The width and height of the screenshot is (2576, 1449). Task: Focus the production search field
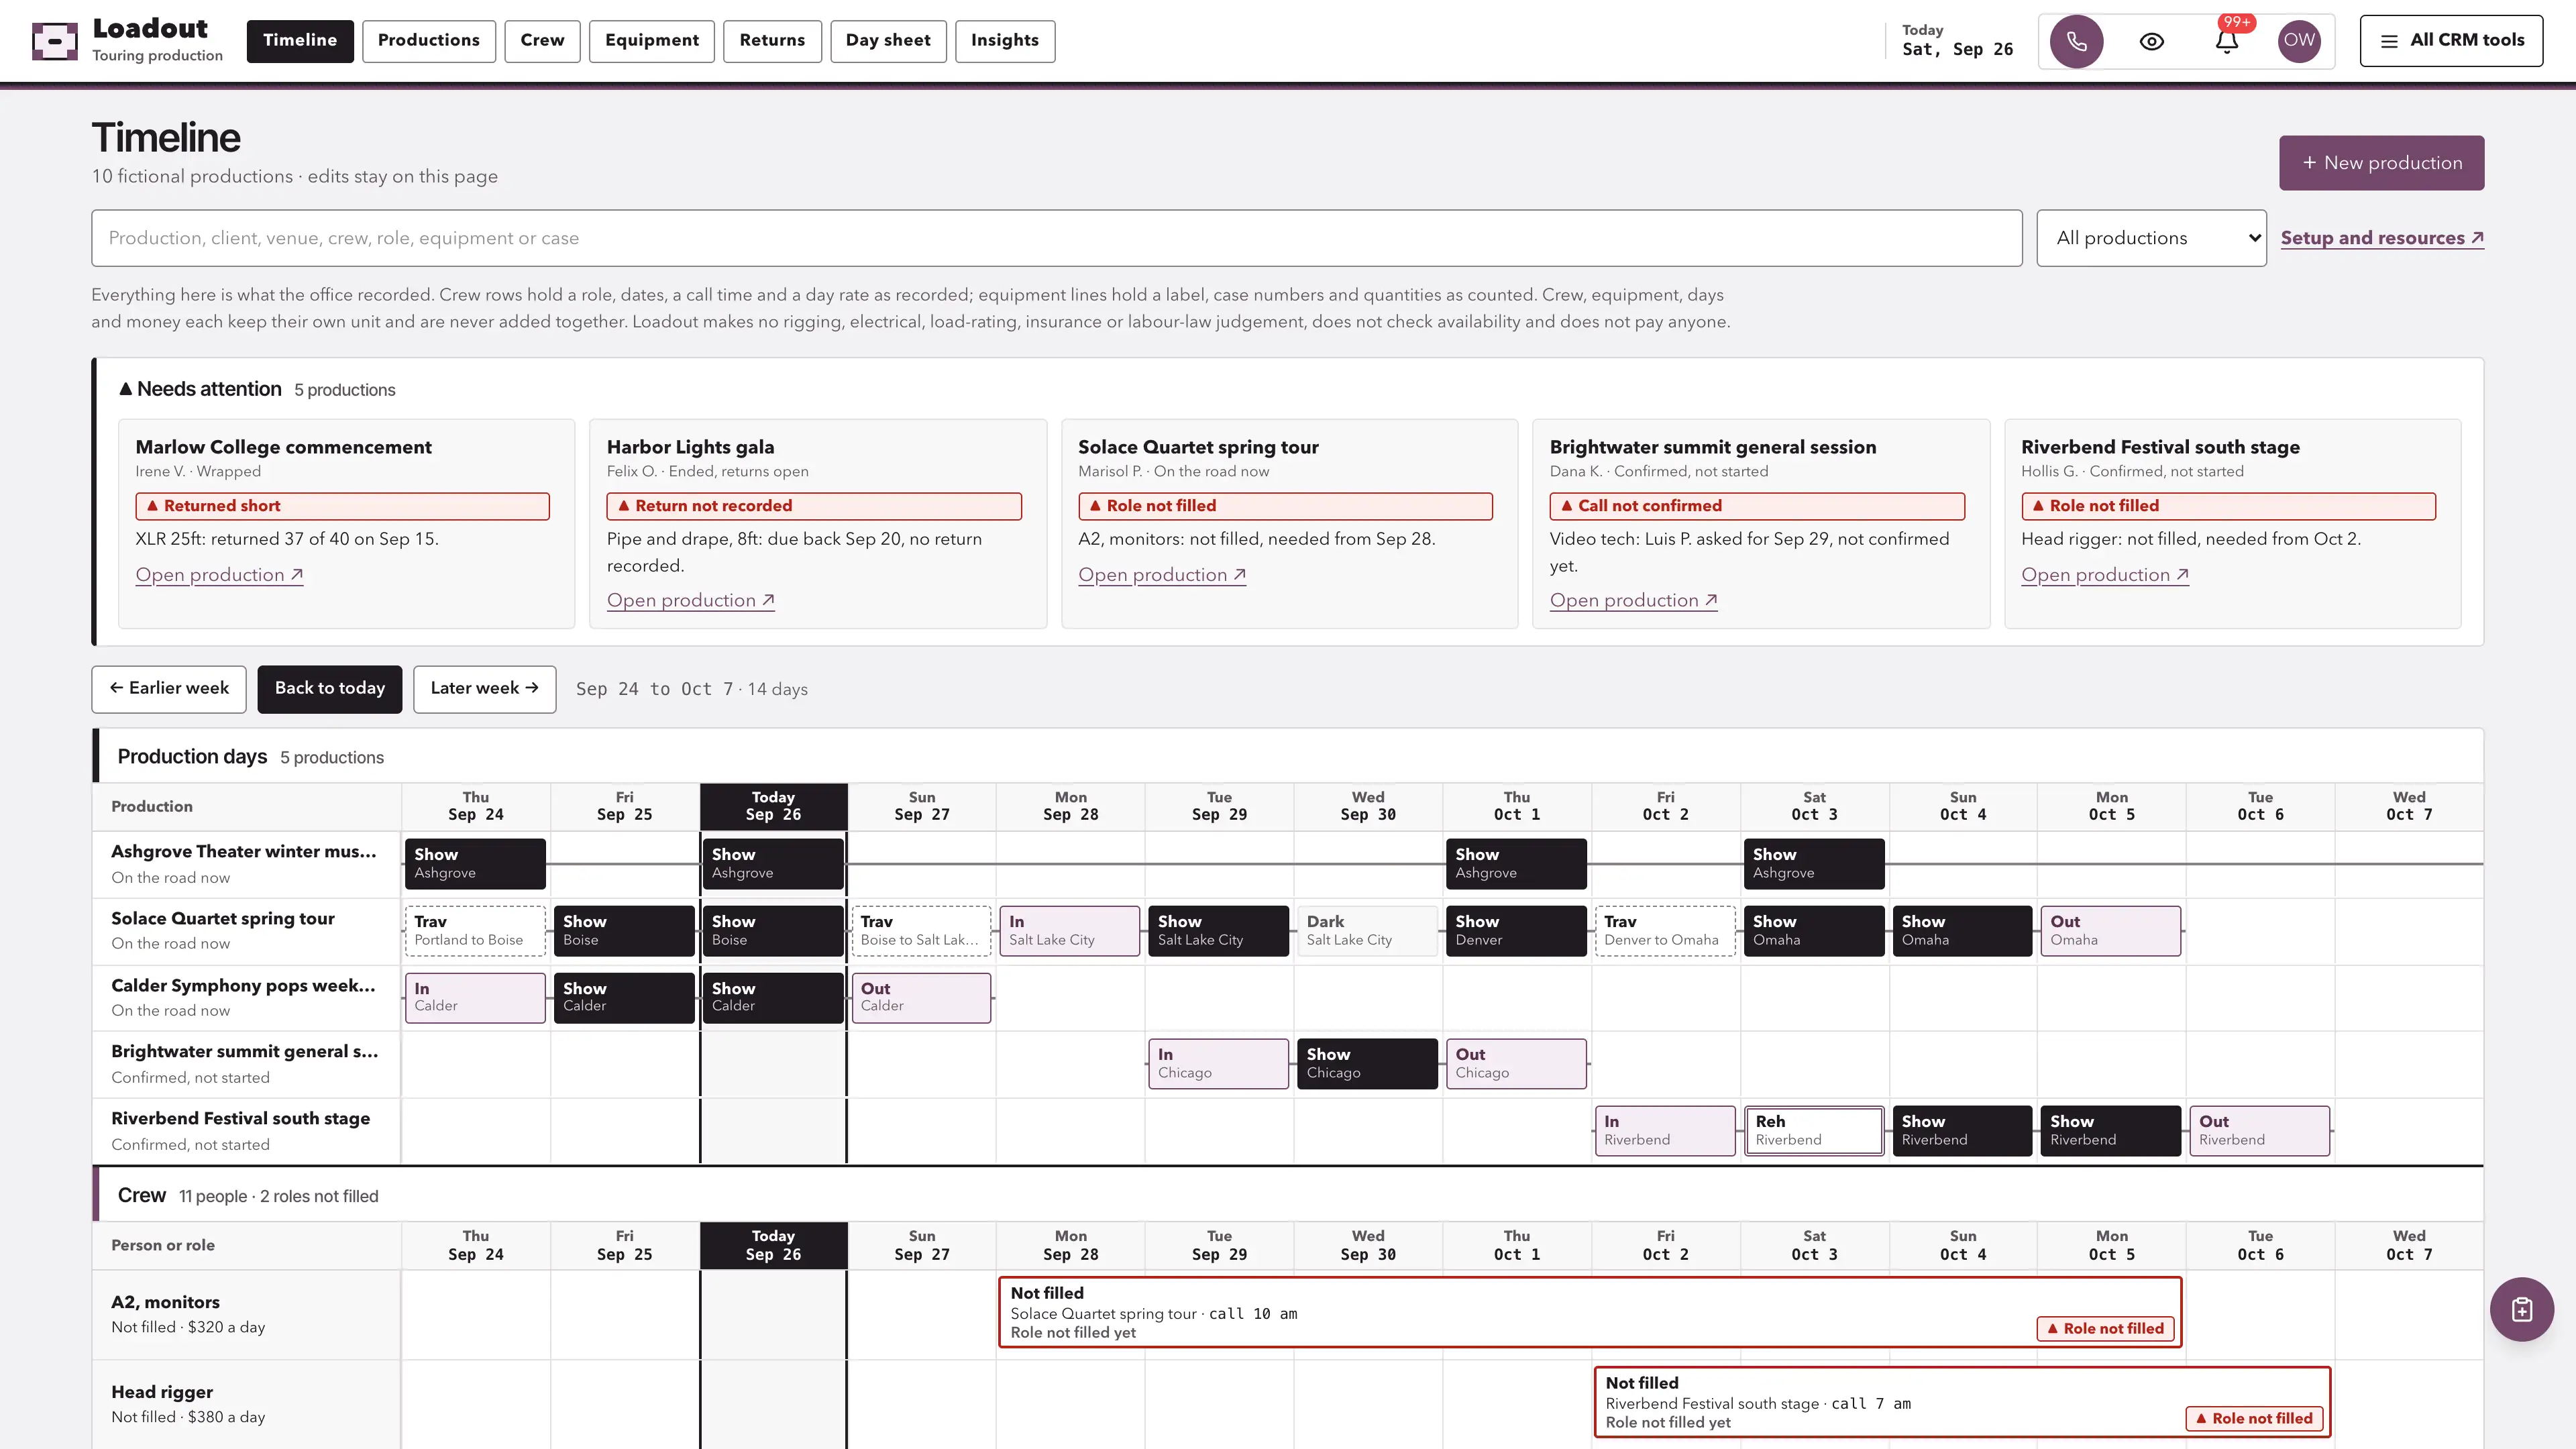pos(1056,238)
